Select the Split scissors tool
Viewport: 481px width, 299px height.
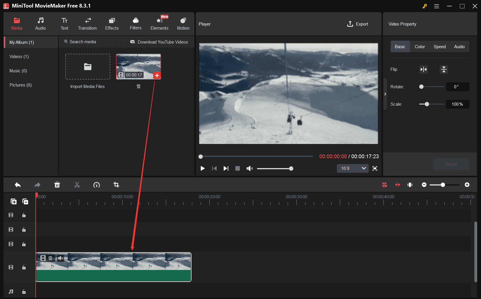tap(77, 185)
